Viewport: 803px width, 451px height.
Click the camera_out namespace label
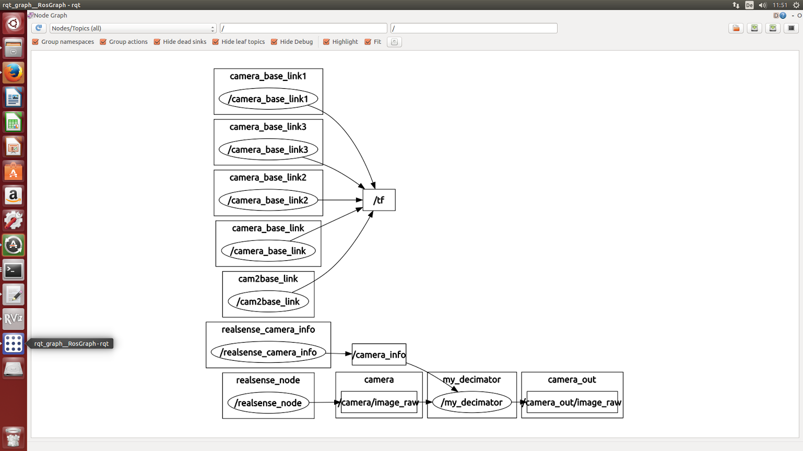click(x=572, y=380)
